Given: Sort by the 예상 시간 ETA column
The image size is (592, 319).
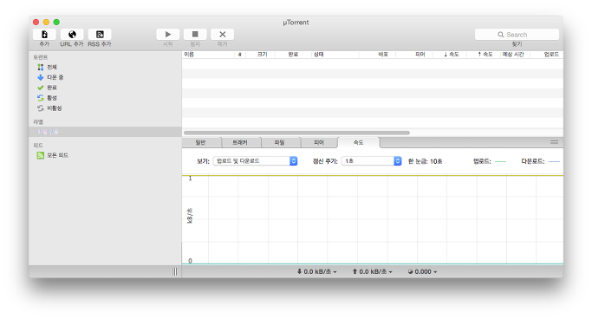Looking at the screenshot, I should click(516, 55).
